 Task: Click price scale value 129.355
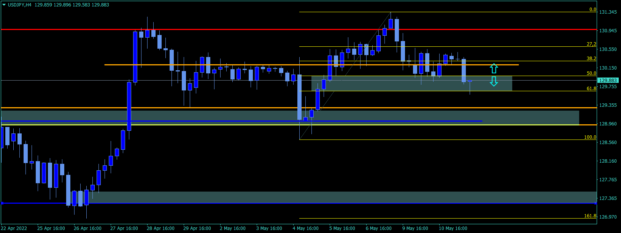tap(608, 105)
